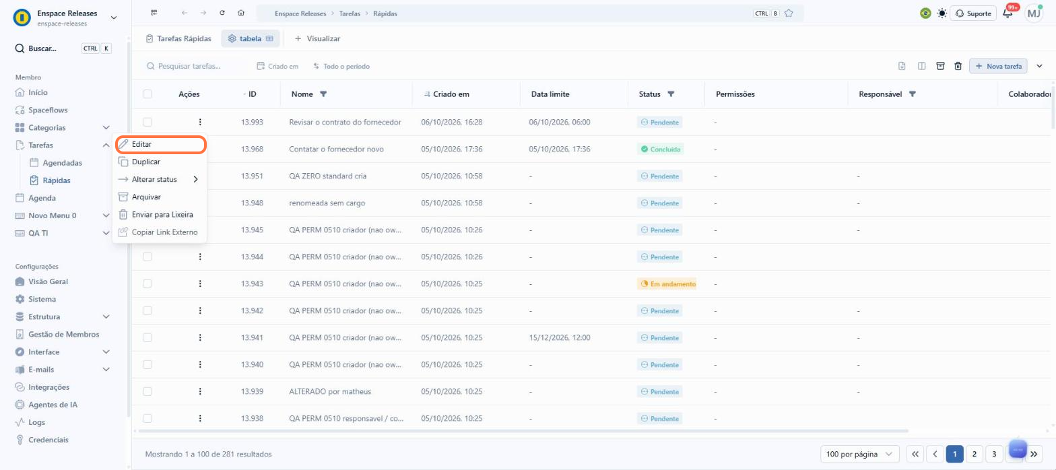Choose Arquivar in the context menu
This screenshot has height=470, width=1056.
coord(160,197)
